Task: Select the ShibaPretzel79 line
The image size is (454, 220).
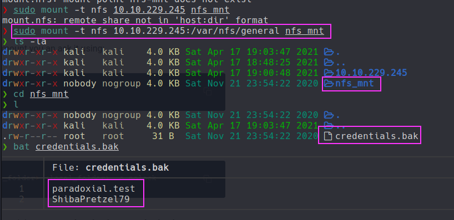Action: tap(91, 199)
